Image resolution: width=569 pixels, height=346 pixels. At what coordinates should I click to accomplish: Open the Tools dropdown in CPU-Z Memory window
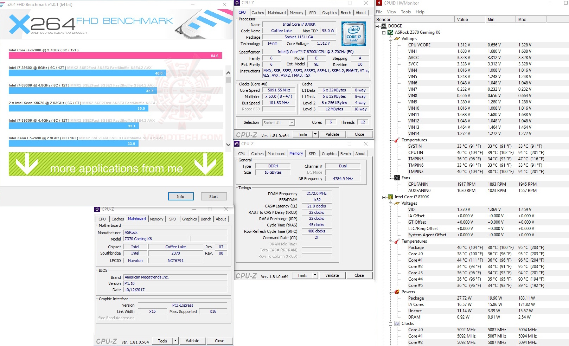(x=315, y=275)
